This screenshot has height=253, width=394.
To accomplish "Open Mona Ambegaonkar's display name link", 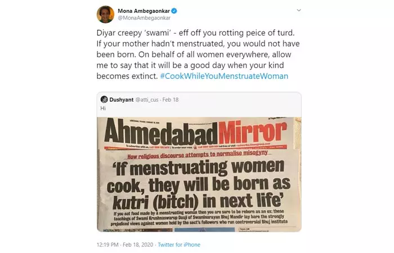I will (143, 10).
